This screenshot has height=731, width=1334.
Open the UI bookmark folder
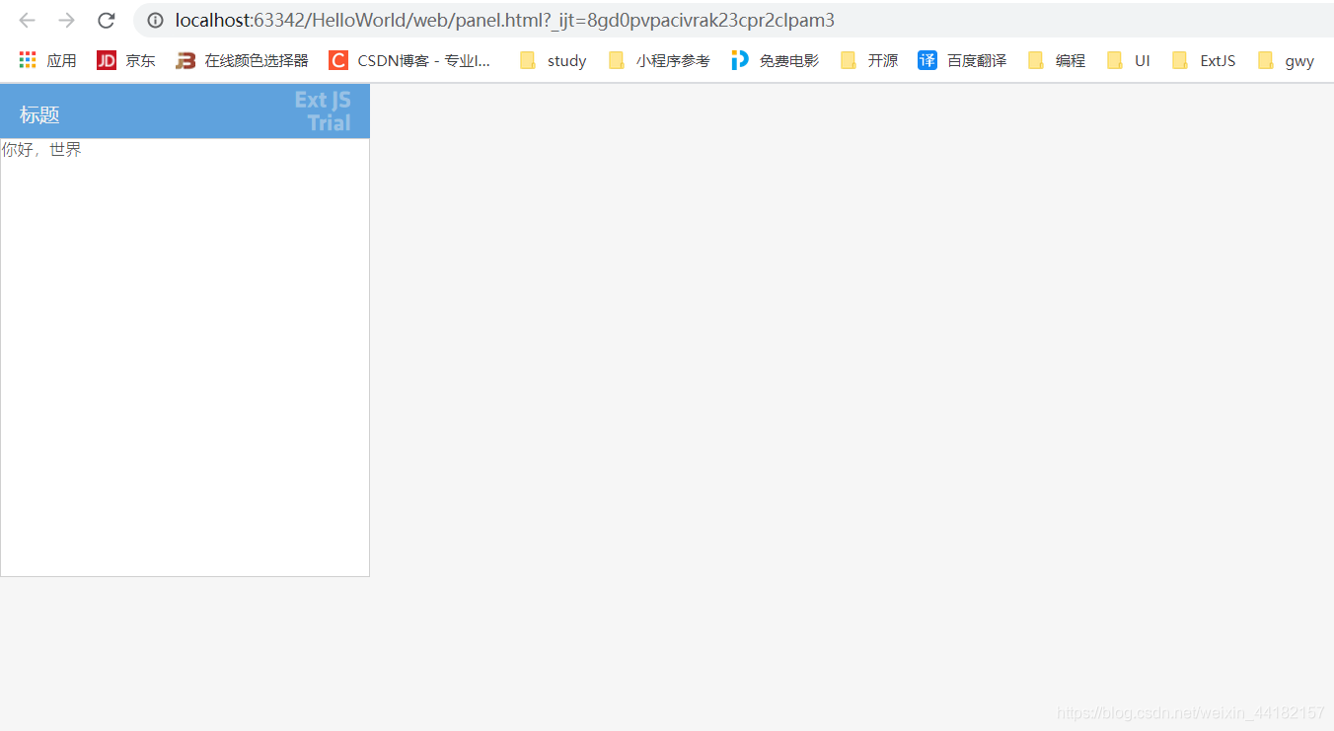[1129, 60]
